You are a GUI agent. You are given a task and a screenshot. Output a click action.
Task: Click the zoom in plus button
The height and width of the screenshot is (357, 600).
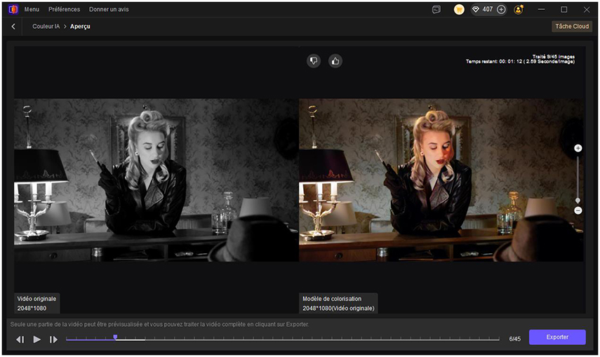tap(578, 148)
